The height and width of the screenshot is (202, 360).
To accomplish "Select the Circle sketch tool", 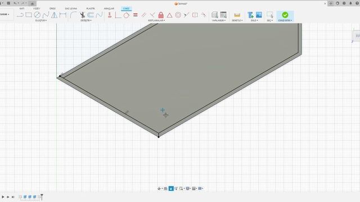I will pos(37,15).
